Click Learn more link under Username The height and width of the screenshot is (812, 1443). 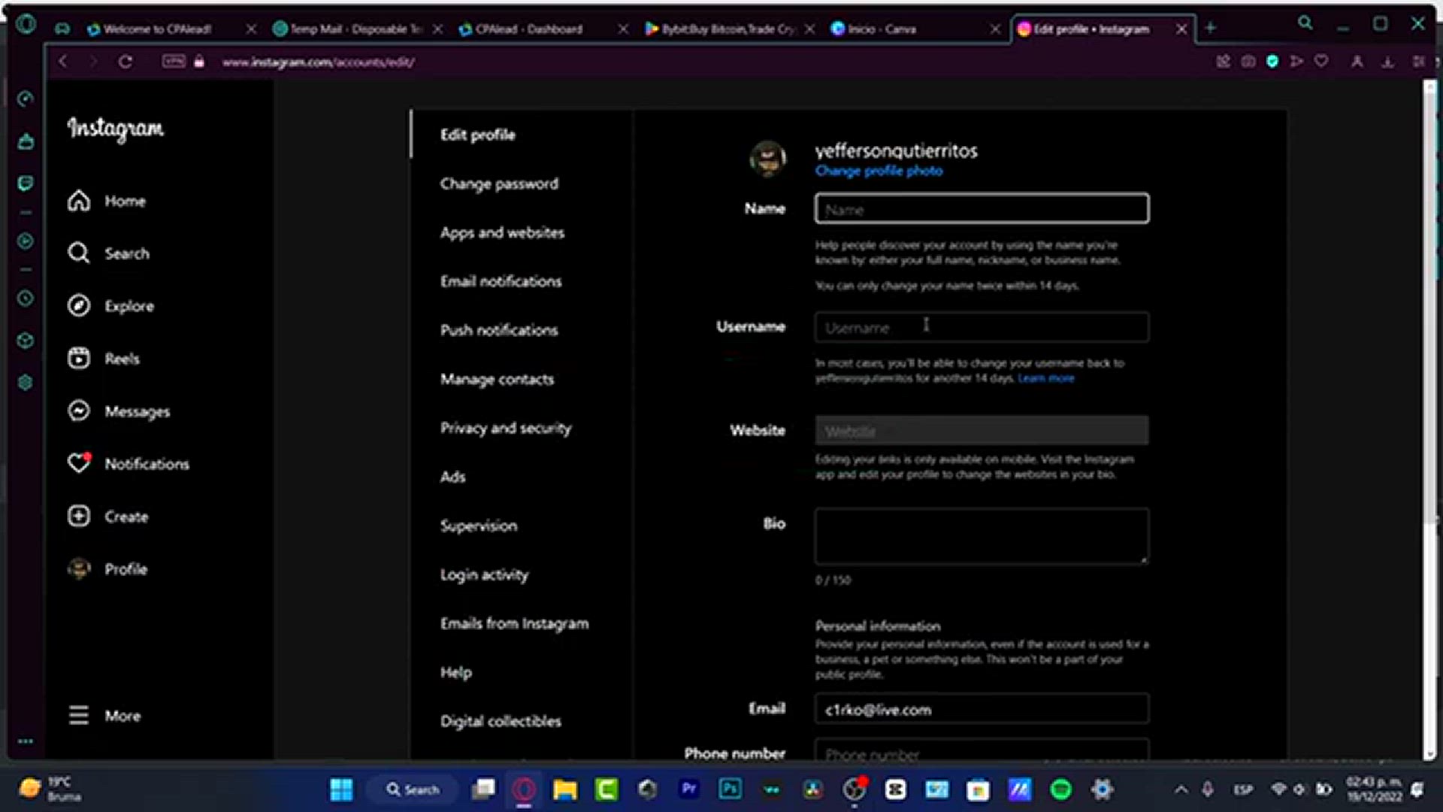coord(1045,378)
